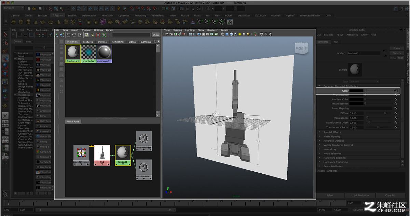Click the Load Attributes button

pos(360,195)
